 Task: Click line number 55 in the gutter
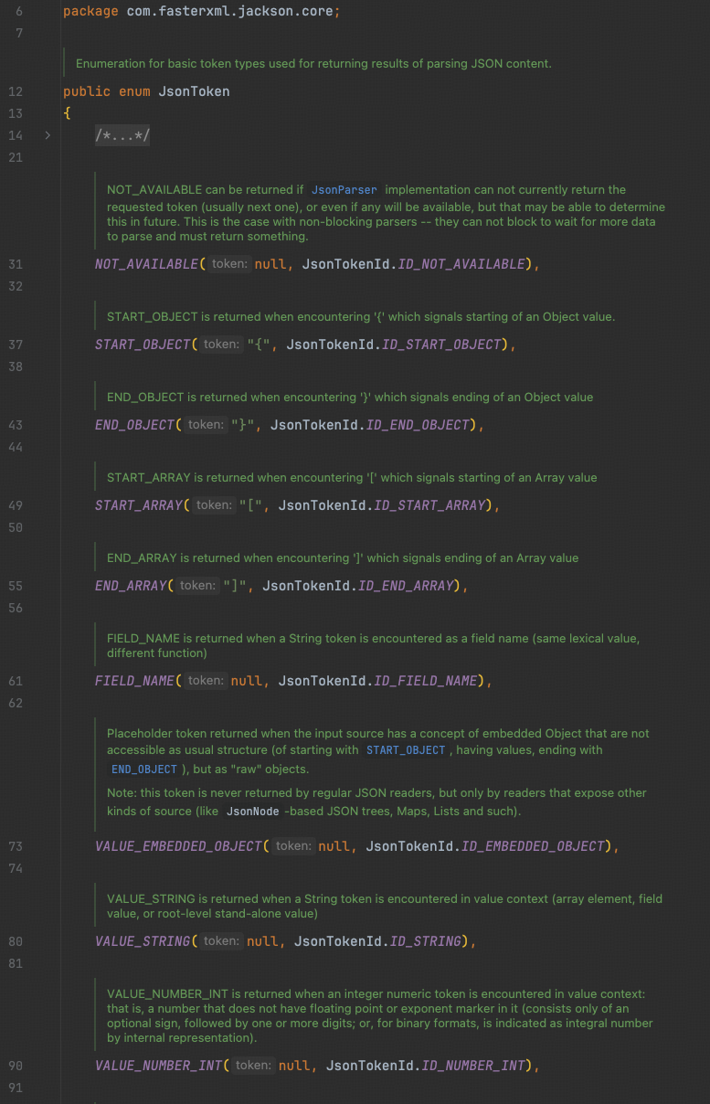pos(16,586)
